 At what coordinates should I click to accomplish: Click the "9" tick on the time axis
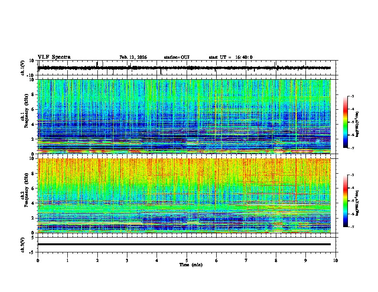pyautogui.click(x=305, y=261)
